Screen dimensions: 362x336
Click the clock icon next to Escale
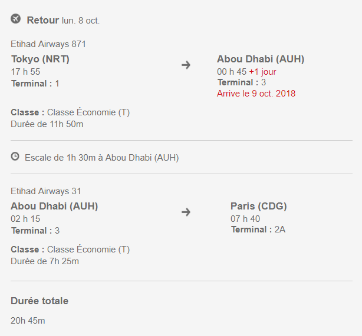click(15, 157)
